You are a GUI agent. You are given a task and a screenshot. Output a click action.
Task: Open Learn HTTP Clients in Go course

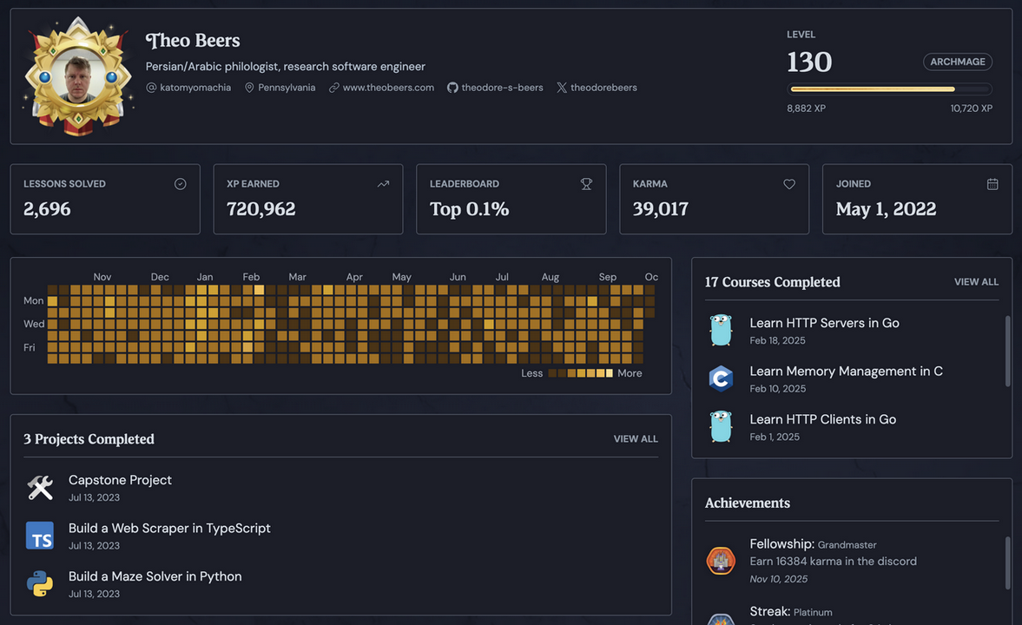pos(822,419)
